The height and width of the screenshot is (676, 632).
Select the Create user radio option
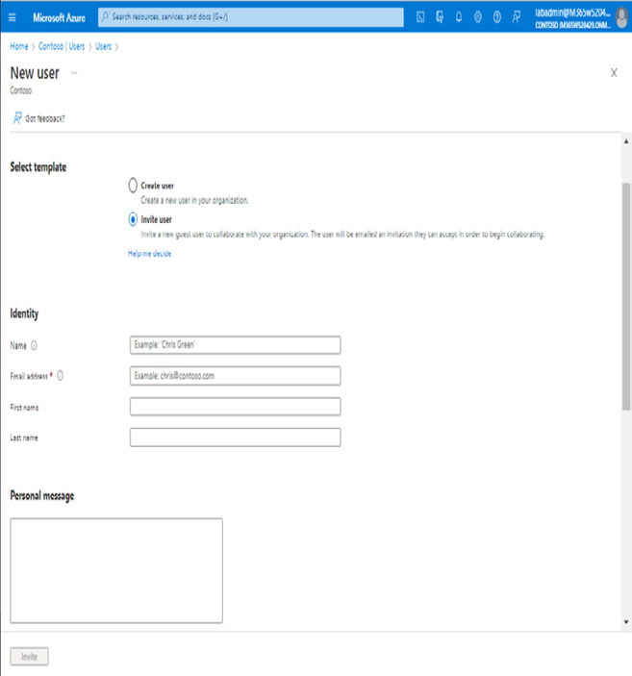133,186
